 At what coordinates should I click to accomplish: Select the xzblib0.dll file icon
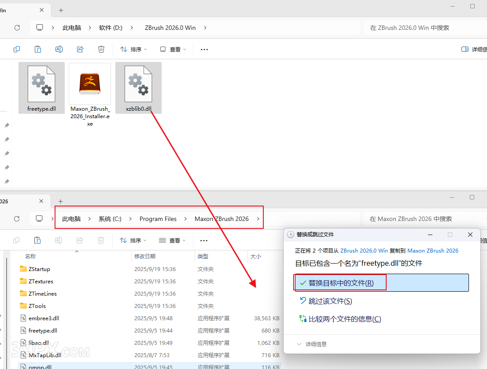coord(138,84)
